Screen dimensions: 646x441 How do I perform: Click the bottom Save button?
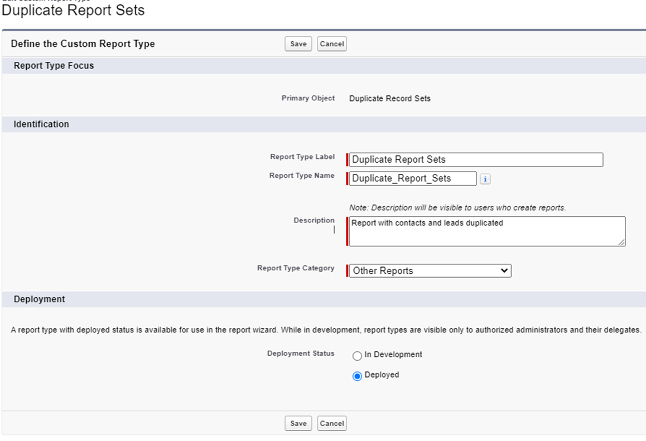298,423
